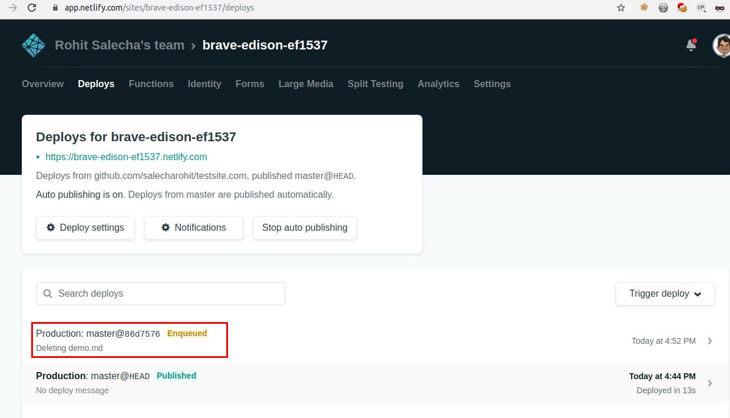This screenshot has width=730, height=418.
Task: Switch to Large Media tab
Action: tap(306, 84)
